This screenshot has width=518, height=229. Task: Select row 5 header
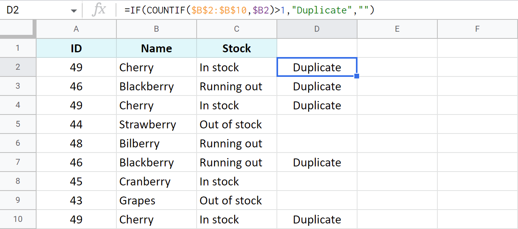coord(18,124)
